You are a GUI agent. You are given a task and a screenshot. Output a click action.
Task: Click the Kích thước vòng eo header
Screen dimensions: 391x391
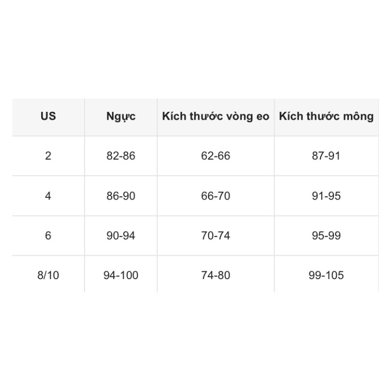[216, 116]
